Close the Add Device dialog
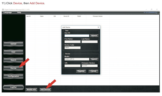Image resolution: width=162 pixels, height=96 pixels. coord(98,27)
